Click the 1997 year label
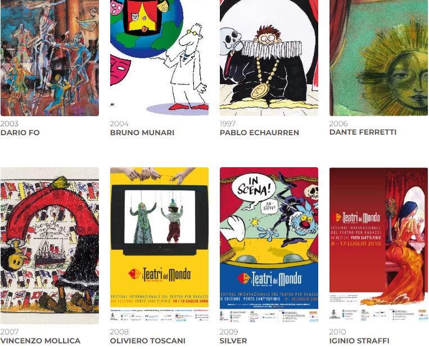Image resolution: width=429 pixels, height=349 pixels. 227,123
